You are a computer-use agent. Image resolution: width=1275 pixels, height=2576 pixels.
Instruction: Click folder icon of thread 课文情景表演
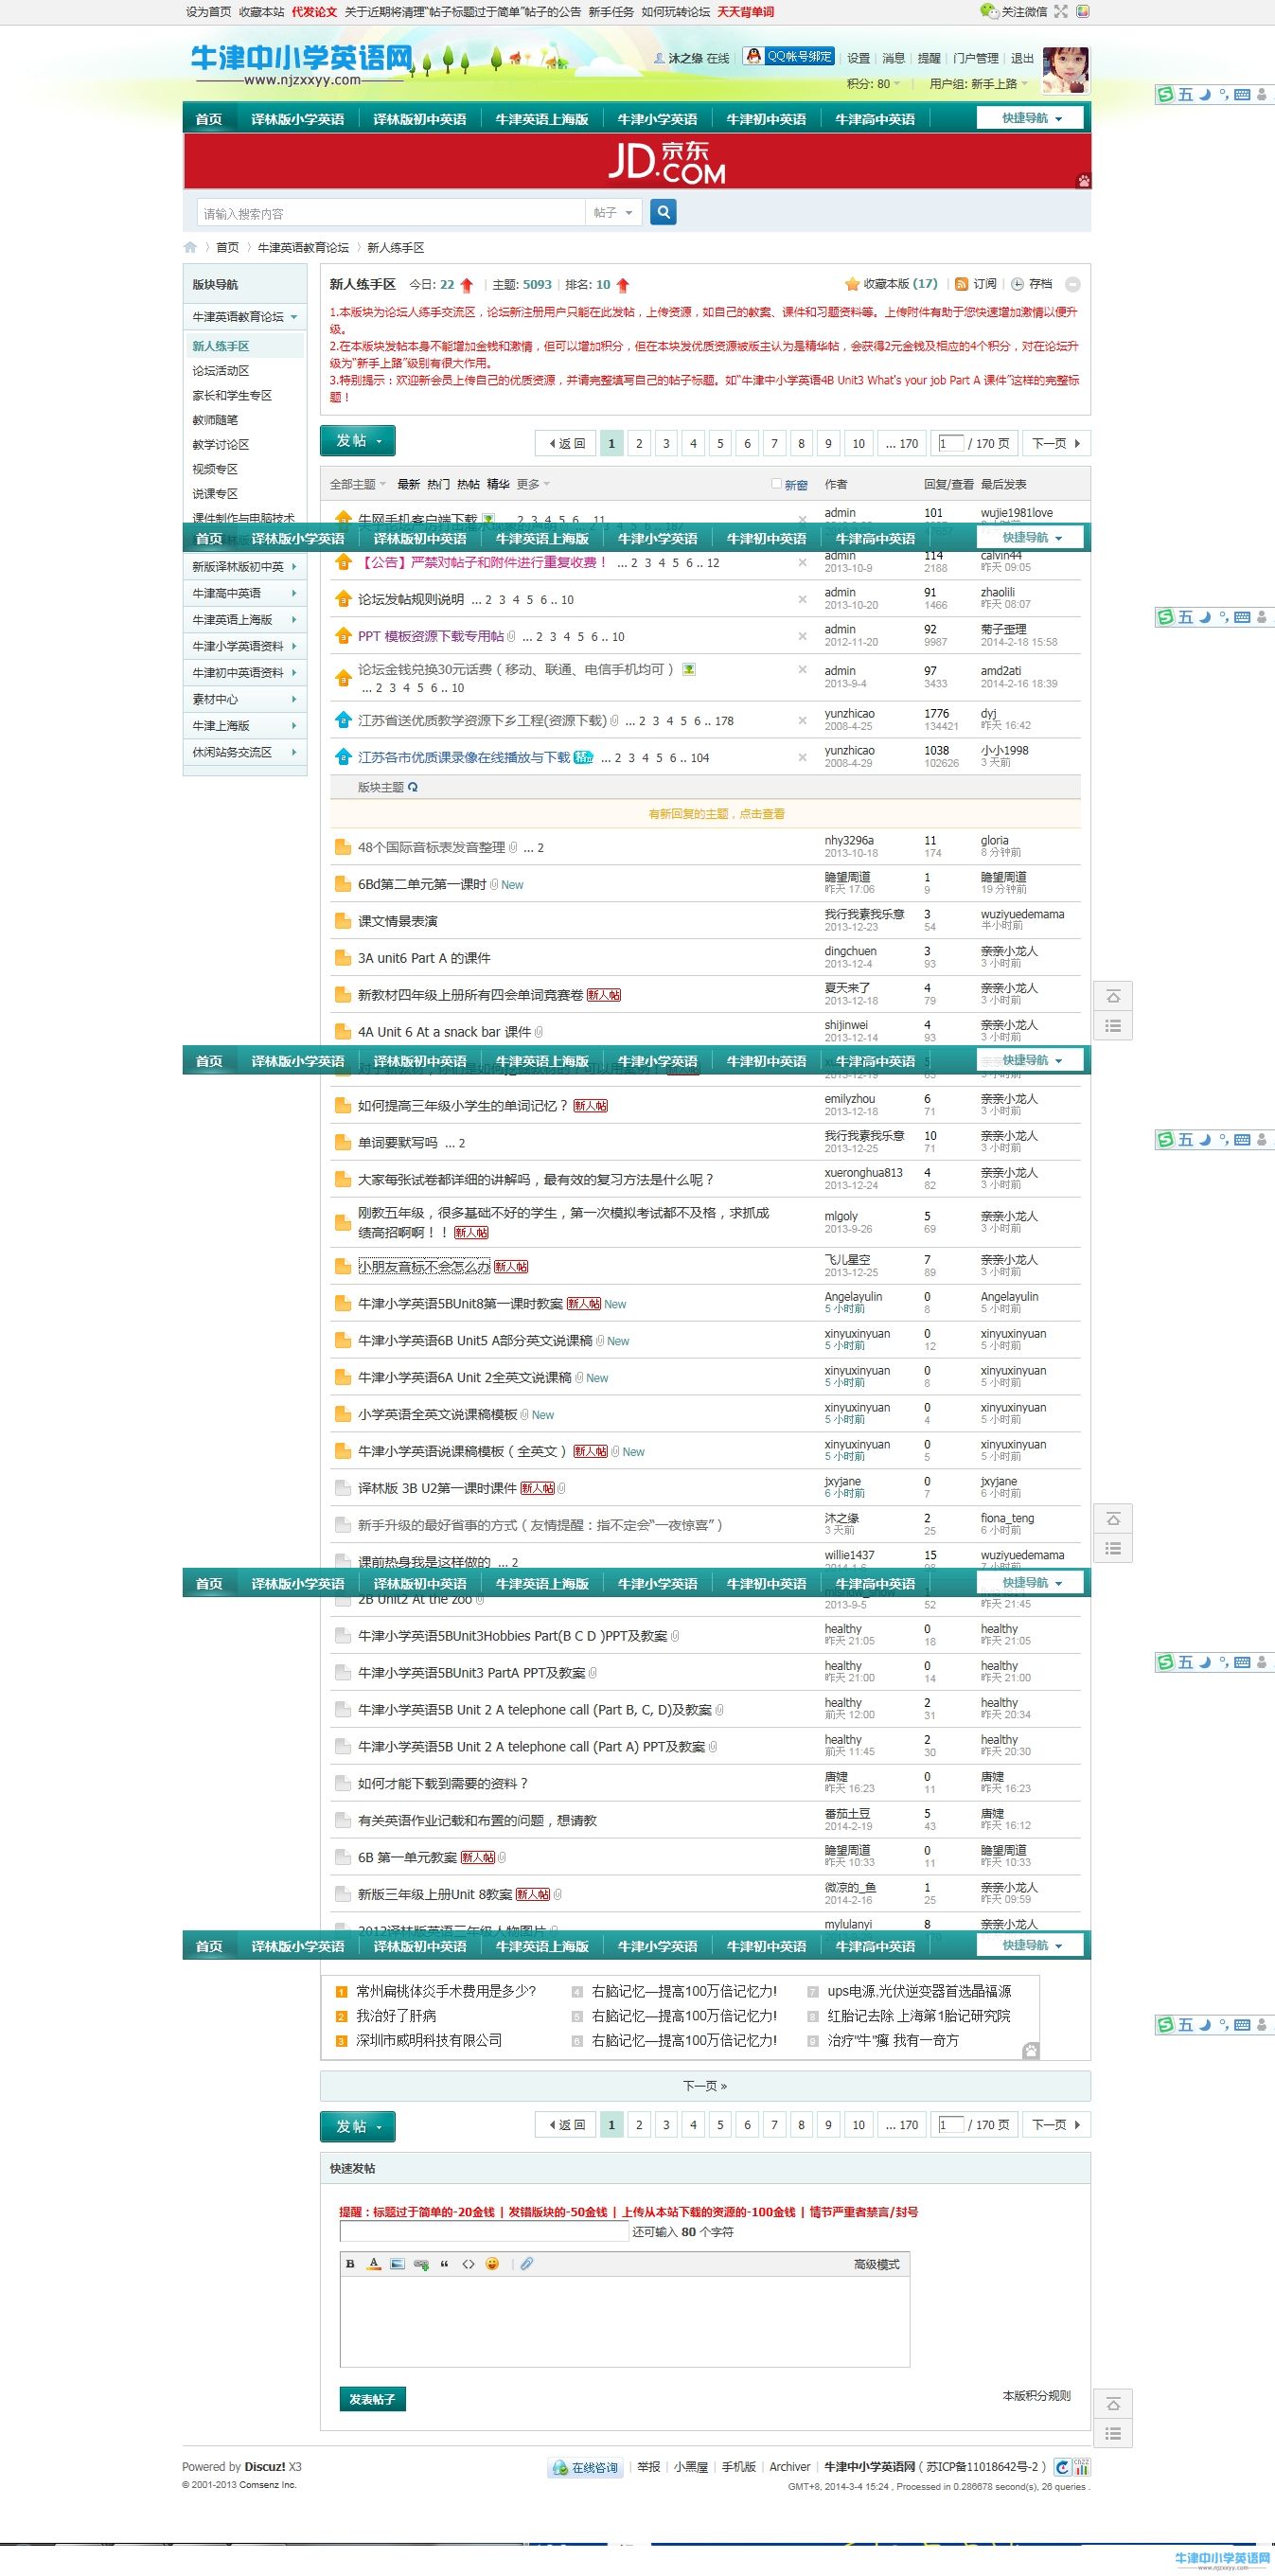coord(343,921)
